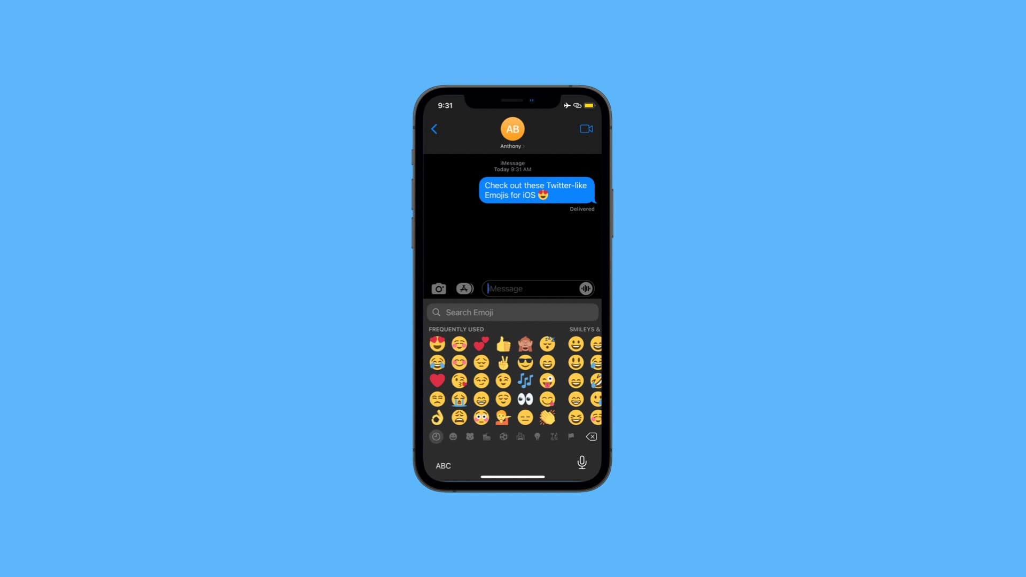Viewport: 1026px width, 577px height.
Task: Tap the Search Emoji input field
Action: click(512, 312)
